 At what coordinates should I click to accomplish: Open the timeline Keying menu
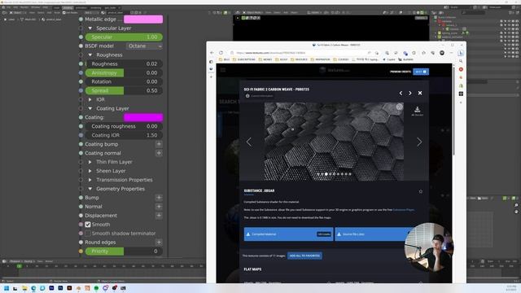click(x=28, y=261)
